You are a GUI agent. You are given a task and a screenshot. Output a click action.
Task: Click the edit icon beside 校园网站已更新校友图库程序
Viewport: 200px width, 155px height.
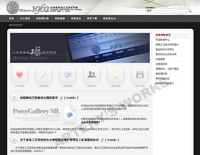pyautogui.click(x=61, y=98)
